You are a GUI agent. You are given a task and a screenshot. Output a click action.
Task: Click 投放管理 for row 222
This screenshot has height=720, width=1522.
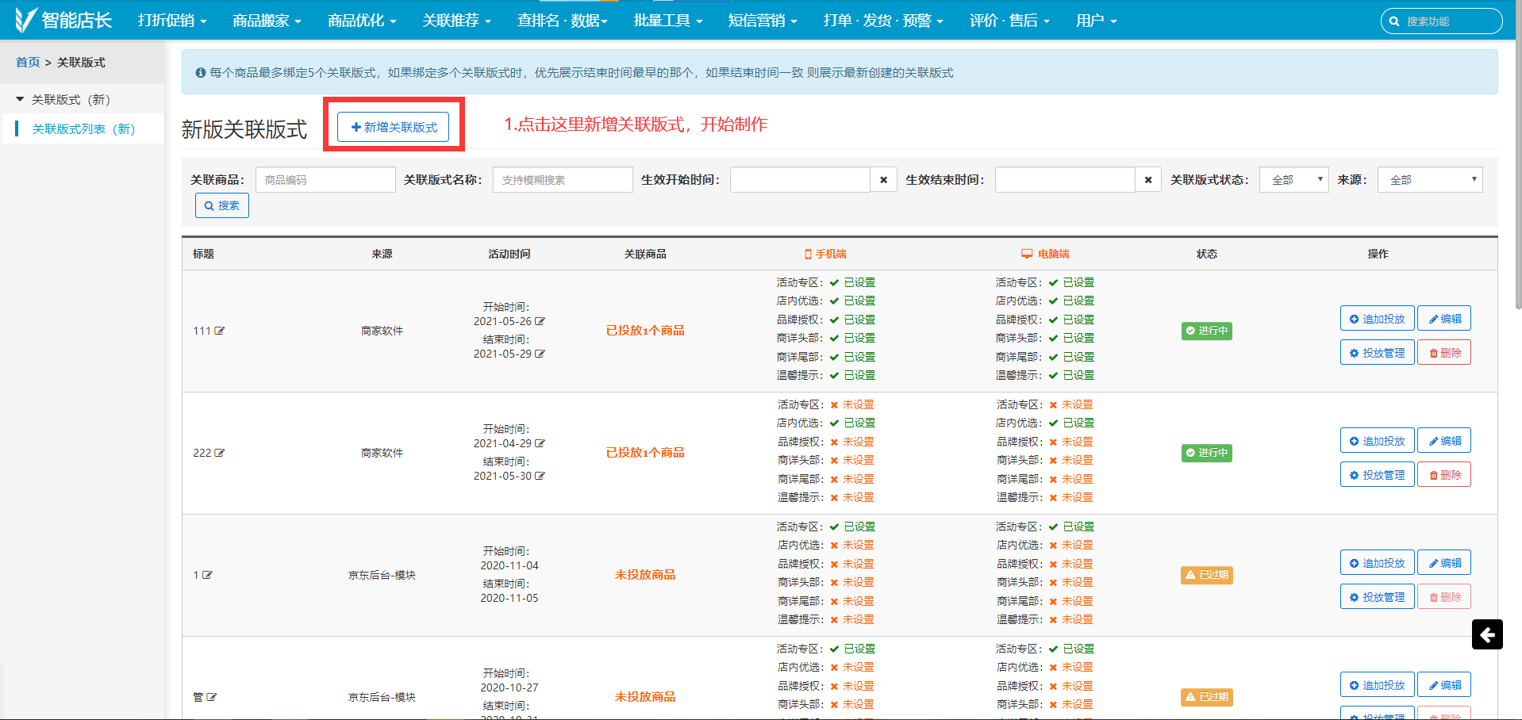click(x=1377, y=475)
